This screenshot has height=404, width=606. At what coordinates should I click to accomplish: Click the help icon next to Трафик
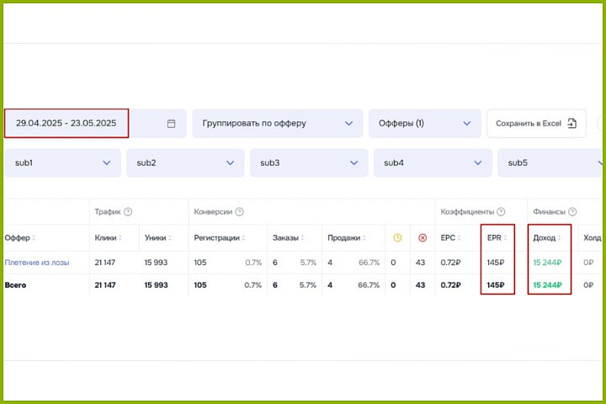[128, 211]
